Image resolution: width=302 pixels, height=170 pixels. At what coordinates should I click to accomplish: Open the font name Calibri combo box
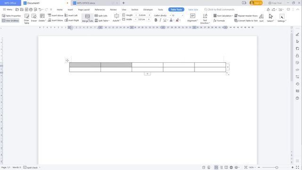click(x=162, y=15)
